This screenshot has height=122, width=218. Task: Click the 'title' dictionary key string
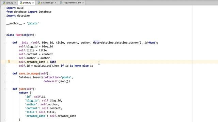coord(30,112)
